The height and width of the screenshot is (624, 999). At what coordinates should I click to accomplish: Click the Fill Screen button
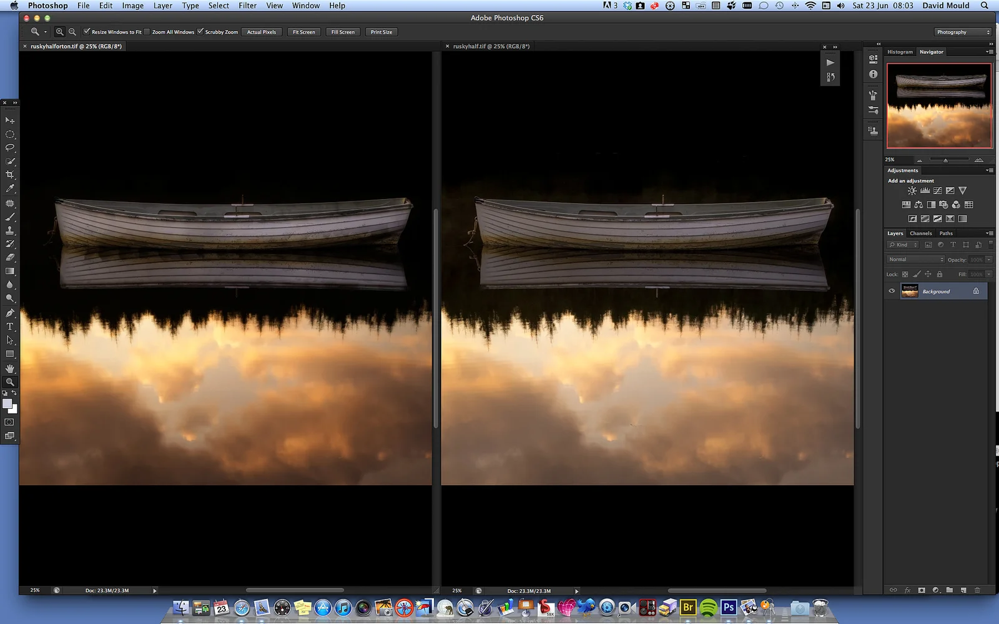[343, 32]
